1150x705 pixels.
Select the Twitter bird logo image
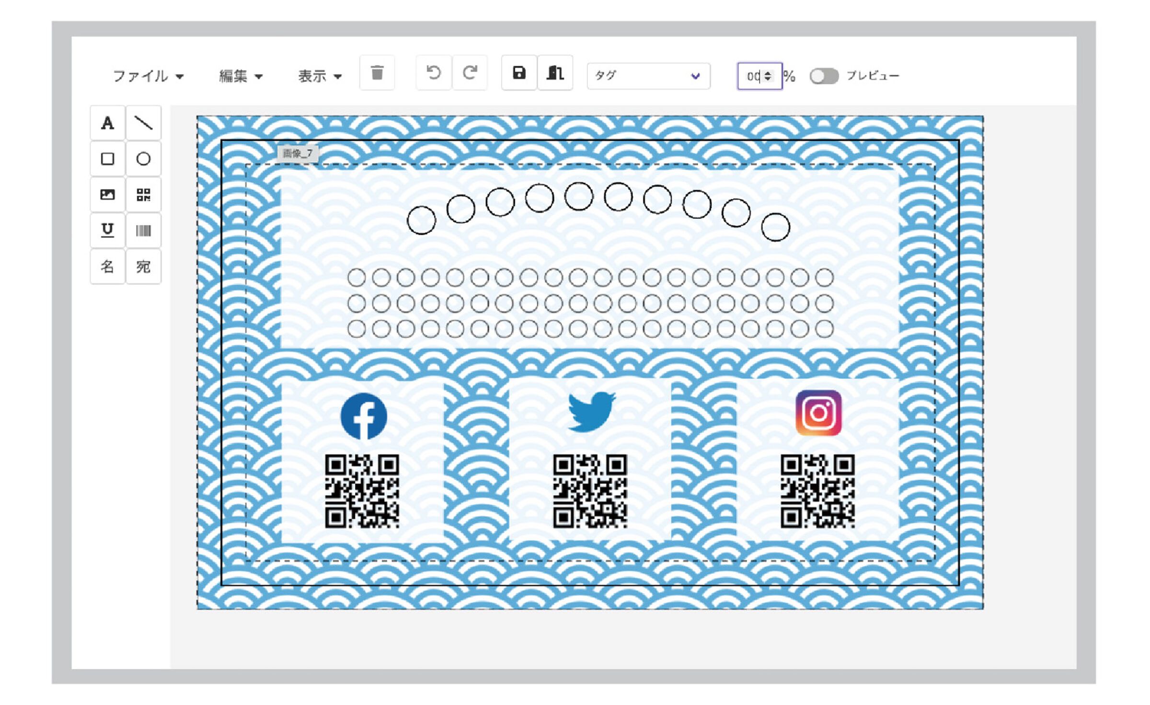(591, 411)
